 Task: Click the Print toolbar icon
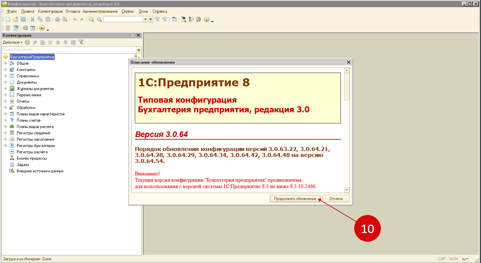57,19
